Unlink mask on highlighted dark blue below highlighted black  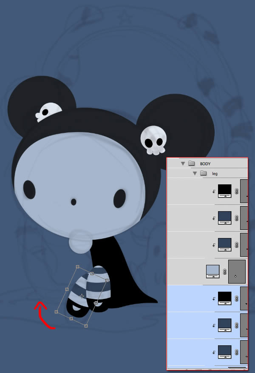(x=236, y=325)
